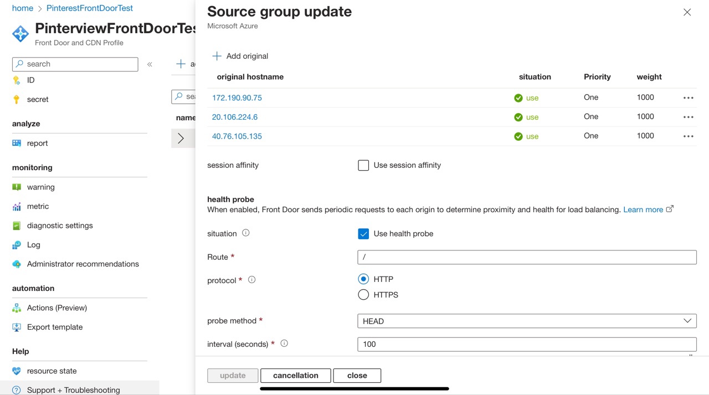Open the resource state menu item
709x395 pixels.
[52, 371]
